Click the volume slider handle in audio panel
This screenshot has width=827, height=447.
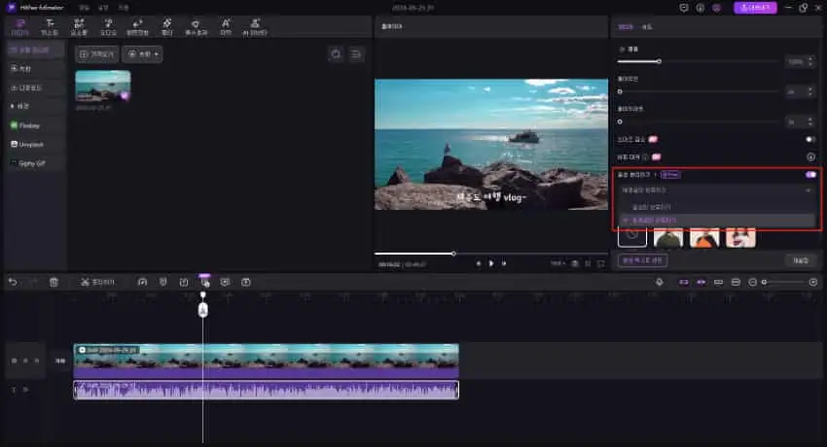660,61
